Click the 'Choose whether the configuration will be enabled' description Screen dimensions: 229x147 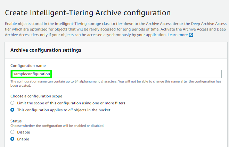click(57, 126)
